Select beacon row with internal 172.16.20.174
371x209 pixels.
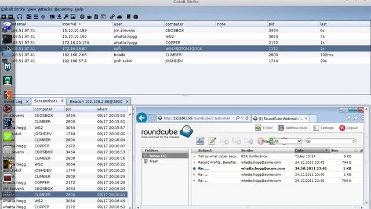tap(185, 42)
